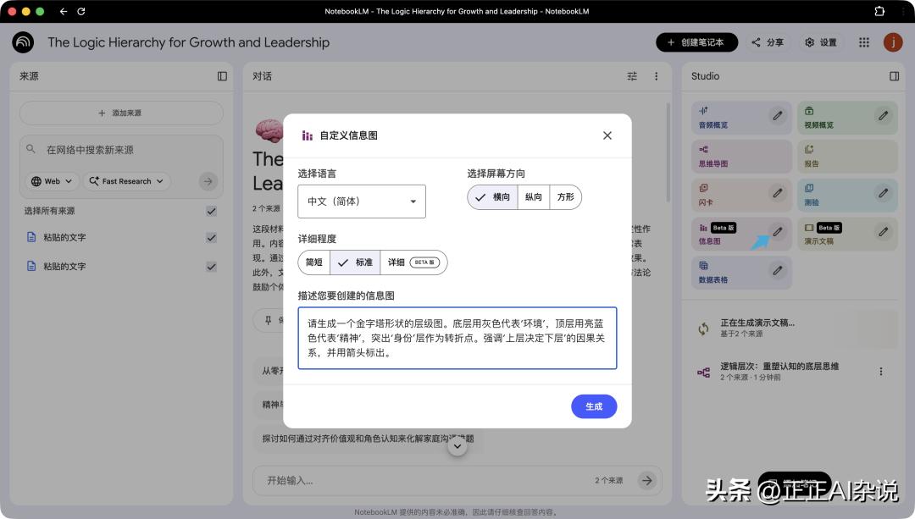The image size is (915, 519).
Task: Collapse the 来源 panel with sidebar icon
Action: click(222, 76)
